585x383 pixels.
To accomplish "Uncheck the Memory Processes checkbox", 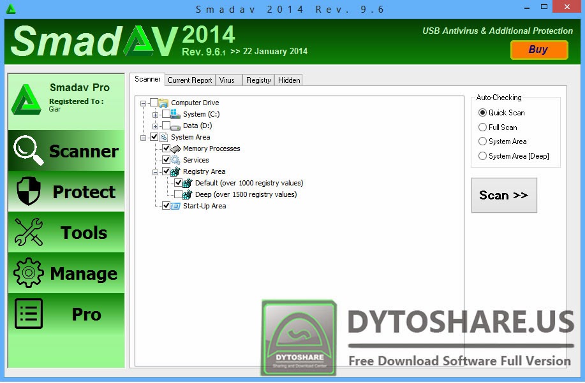I will click(166, 148).
